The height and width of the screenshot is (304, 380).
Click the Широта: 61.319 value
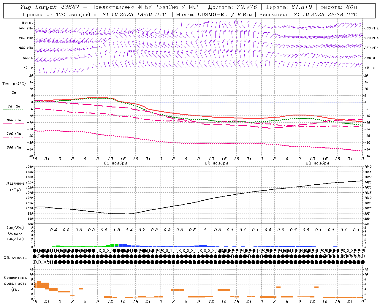point(289,7)
